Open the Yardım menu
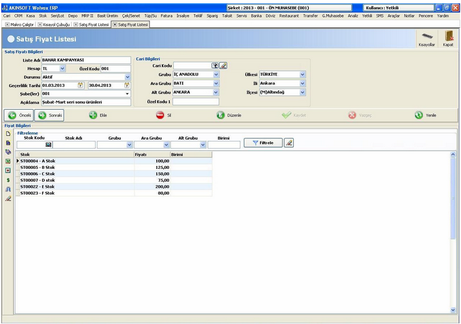The width and height of the screenshot is (461, 324). [443, 16]
